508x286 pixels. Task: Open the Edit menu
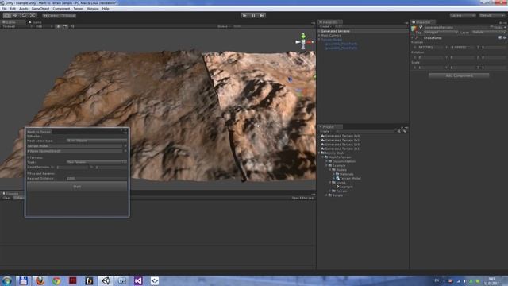pos(13,9)
